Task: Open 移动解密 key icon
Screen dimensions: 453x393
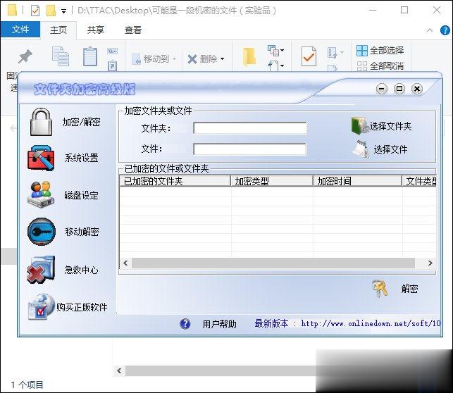Action: (x=42, y=232)
